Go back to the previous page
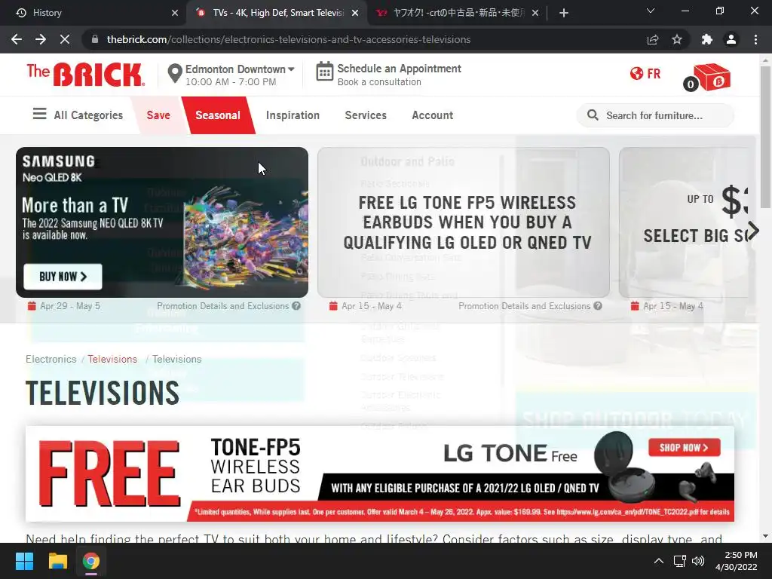Screen dimensions: 772x579 17,39
